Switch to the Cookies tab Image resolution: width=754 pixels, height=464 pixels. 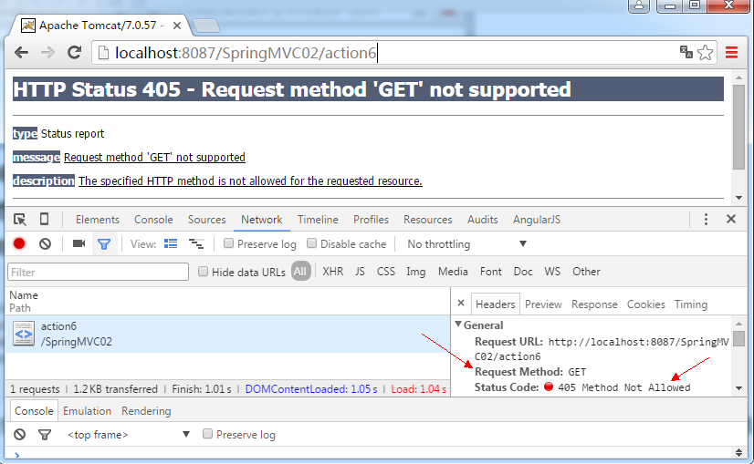point(645,304)
